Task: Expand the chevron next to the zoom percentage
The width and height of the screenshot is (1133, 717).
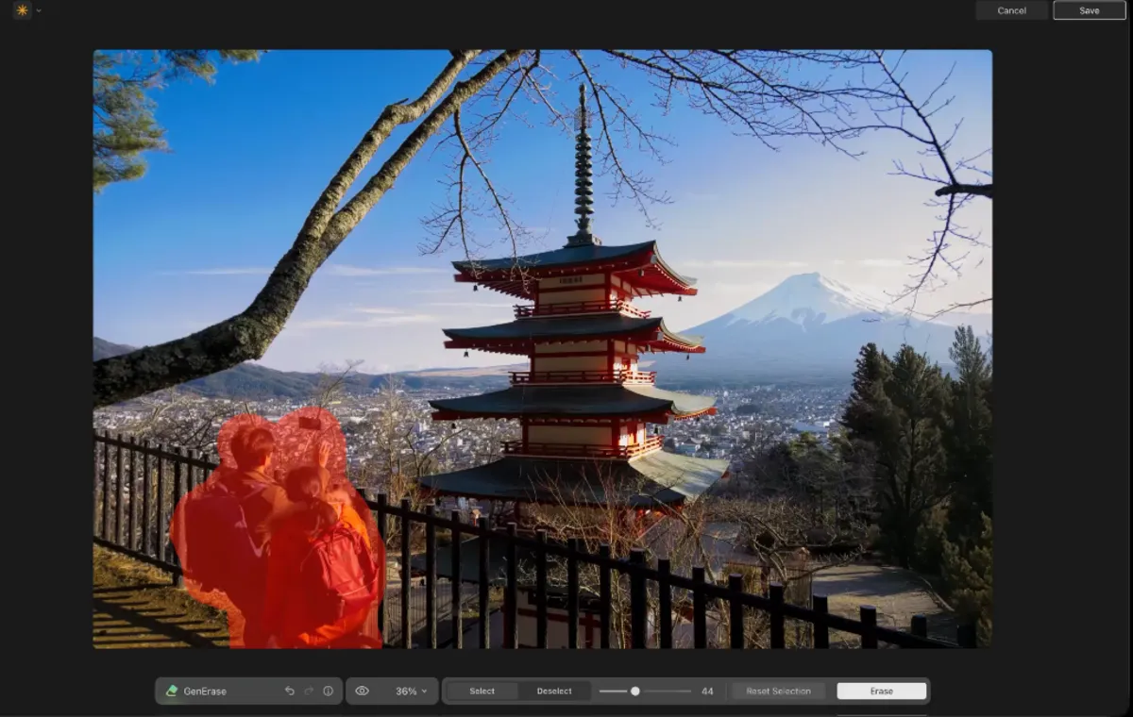Action: click(x=425, y=691)
